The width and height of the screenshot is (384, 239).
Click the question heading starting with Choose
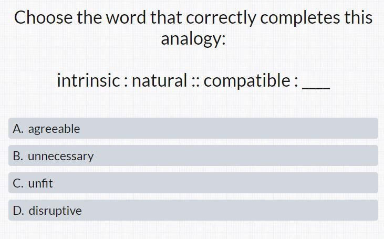pyautogui.click(x=193, y=28)
